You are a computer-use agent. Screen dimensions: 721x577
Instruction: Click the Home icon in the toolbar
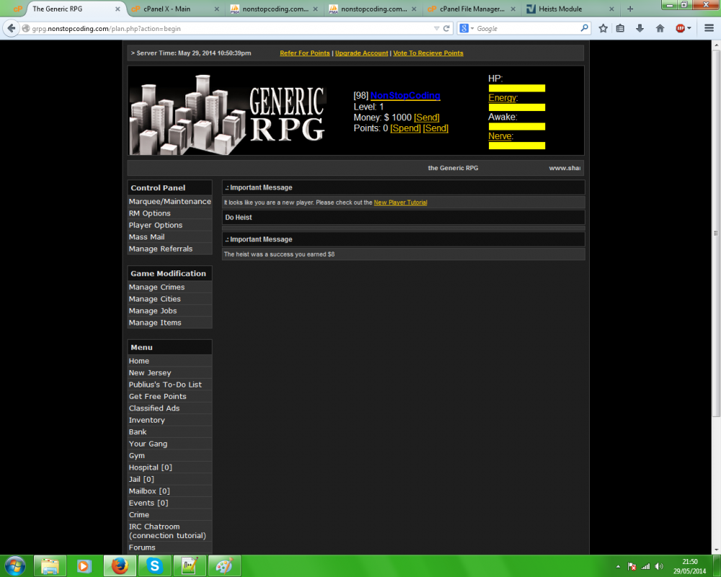[660, 28]
